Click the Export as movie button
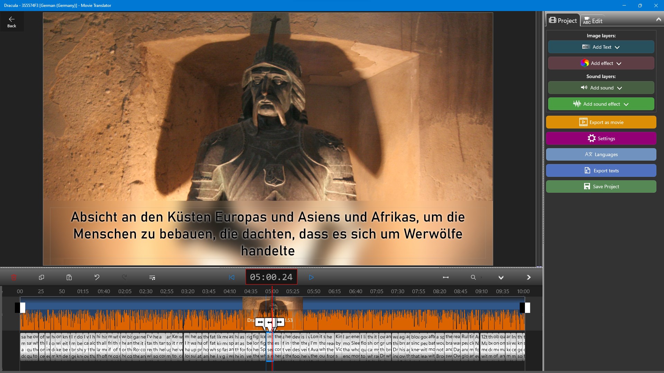 coord(601,122)
